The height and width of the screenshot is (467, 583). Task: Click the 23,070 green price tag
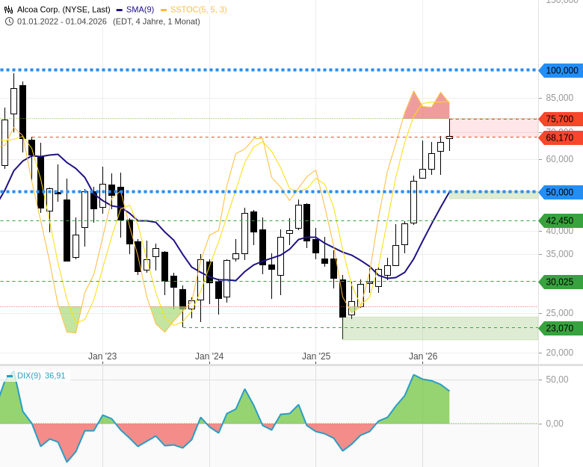[560, 328]
